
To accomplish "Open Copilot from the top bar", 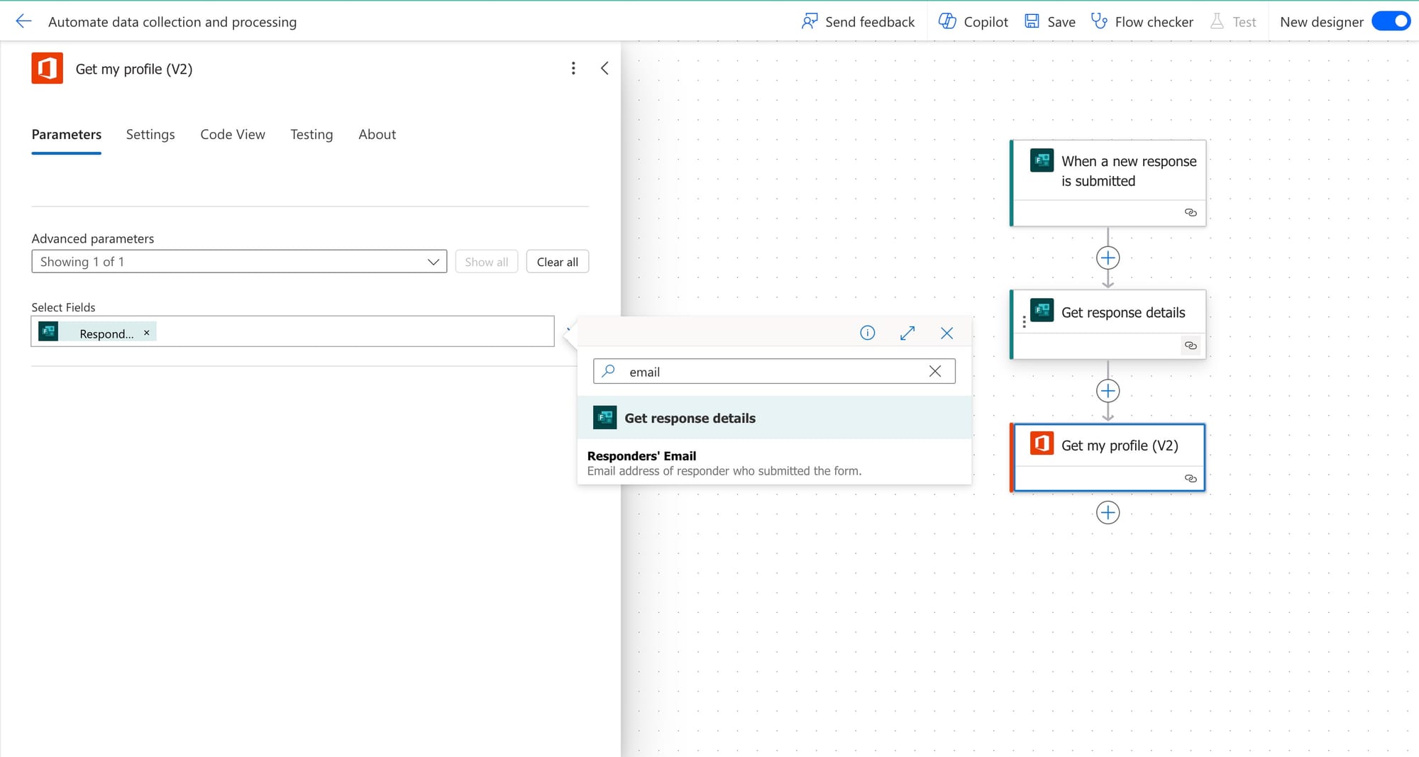I will coord(973,21).
